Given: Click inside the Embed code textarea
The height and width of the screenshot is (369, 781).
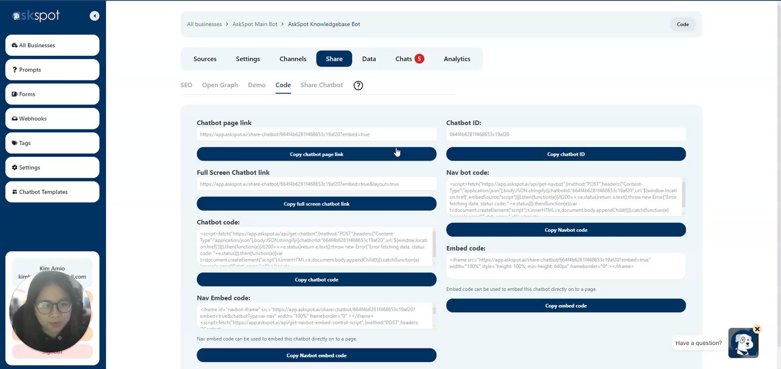Looking at the screenshot, I should point(566,266).
